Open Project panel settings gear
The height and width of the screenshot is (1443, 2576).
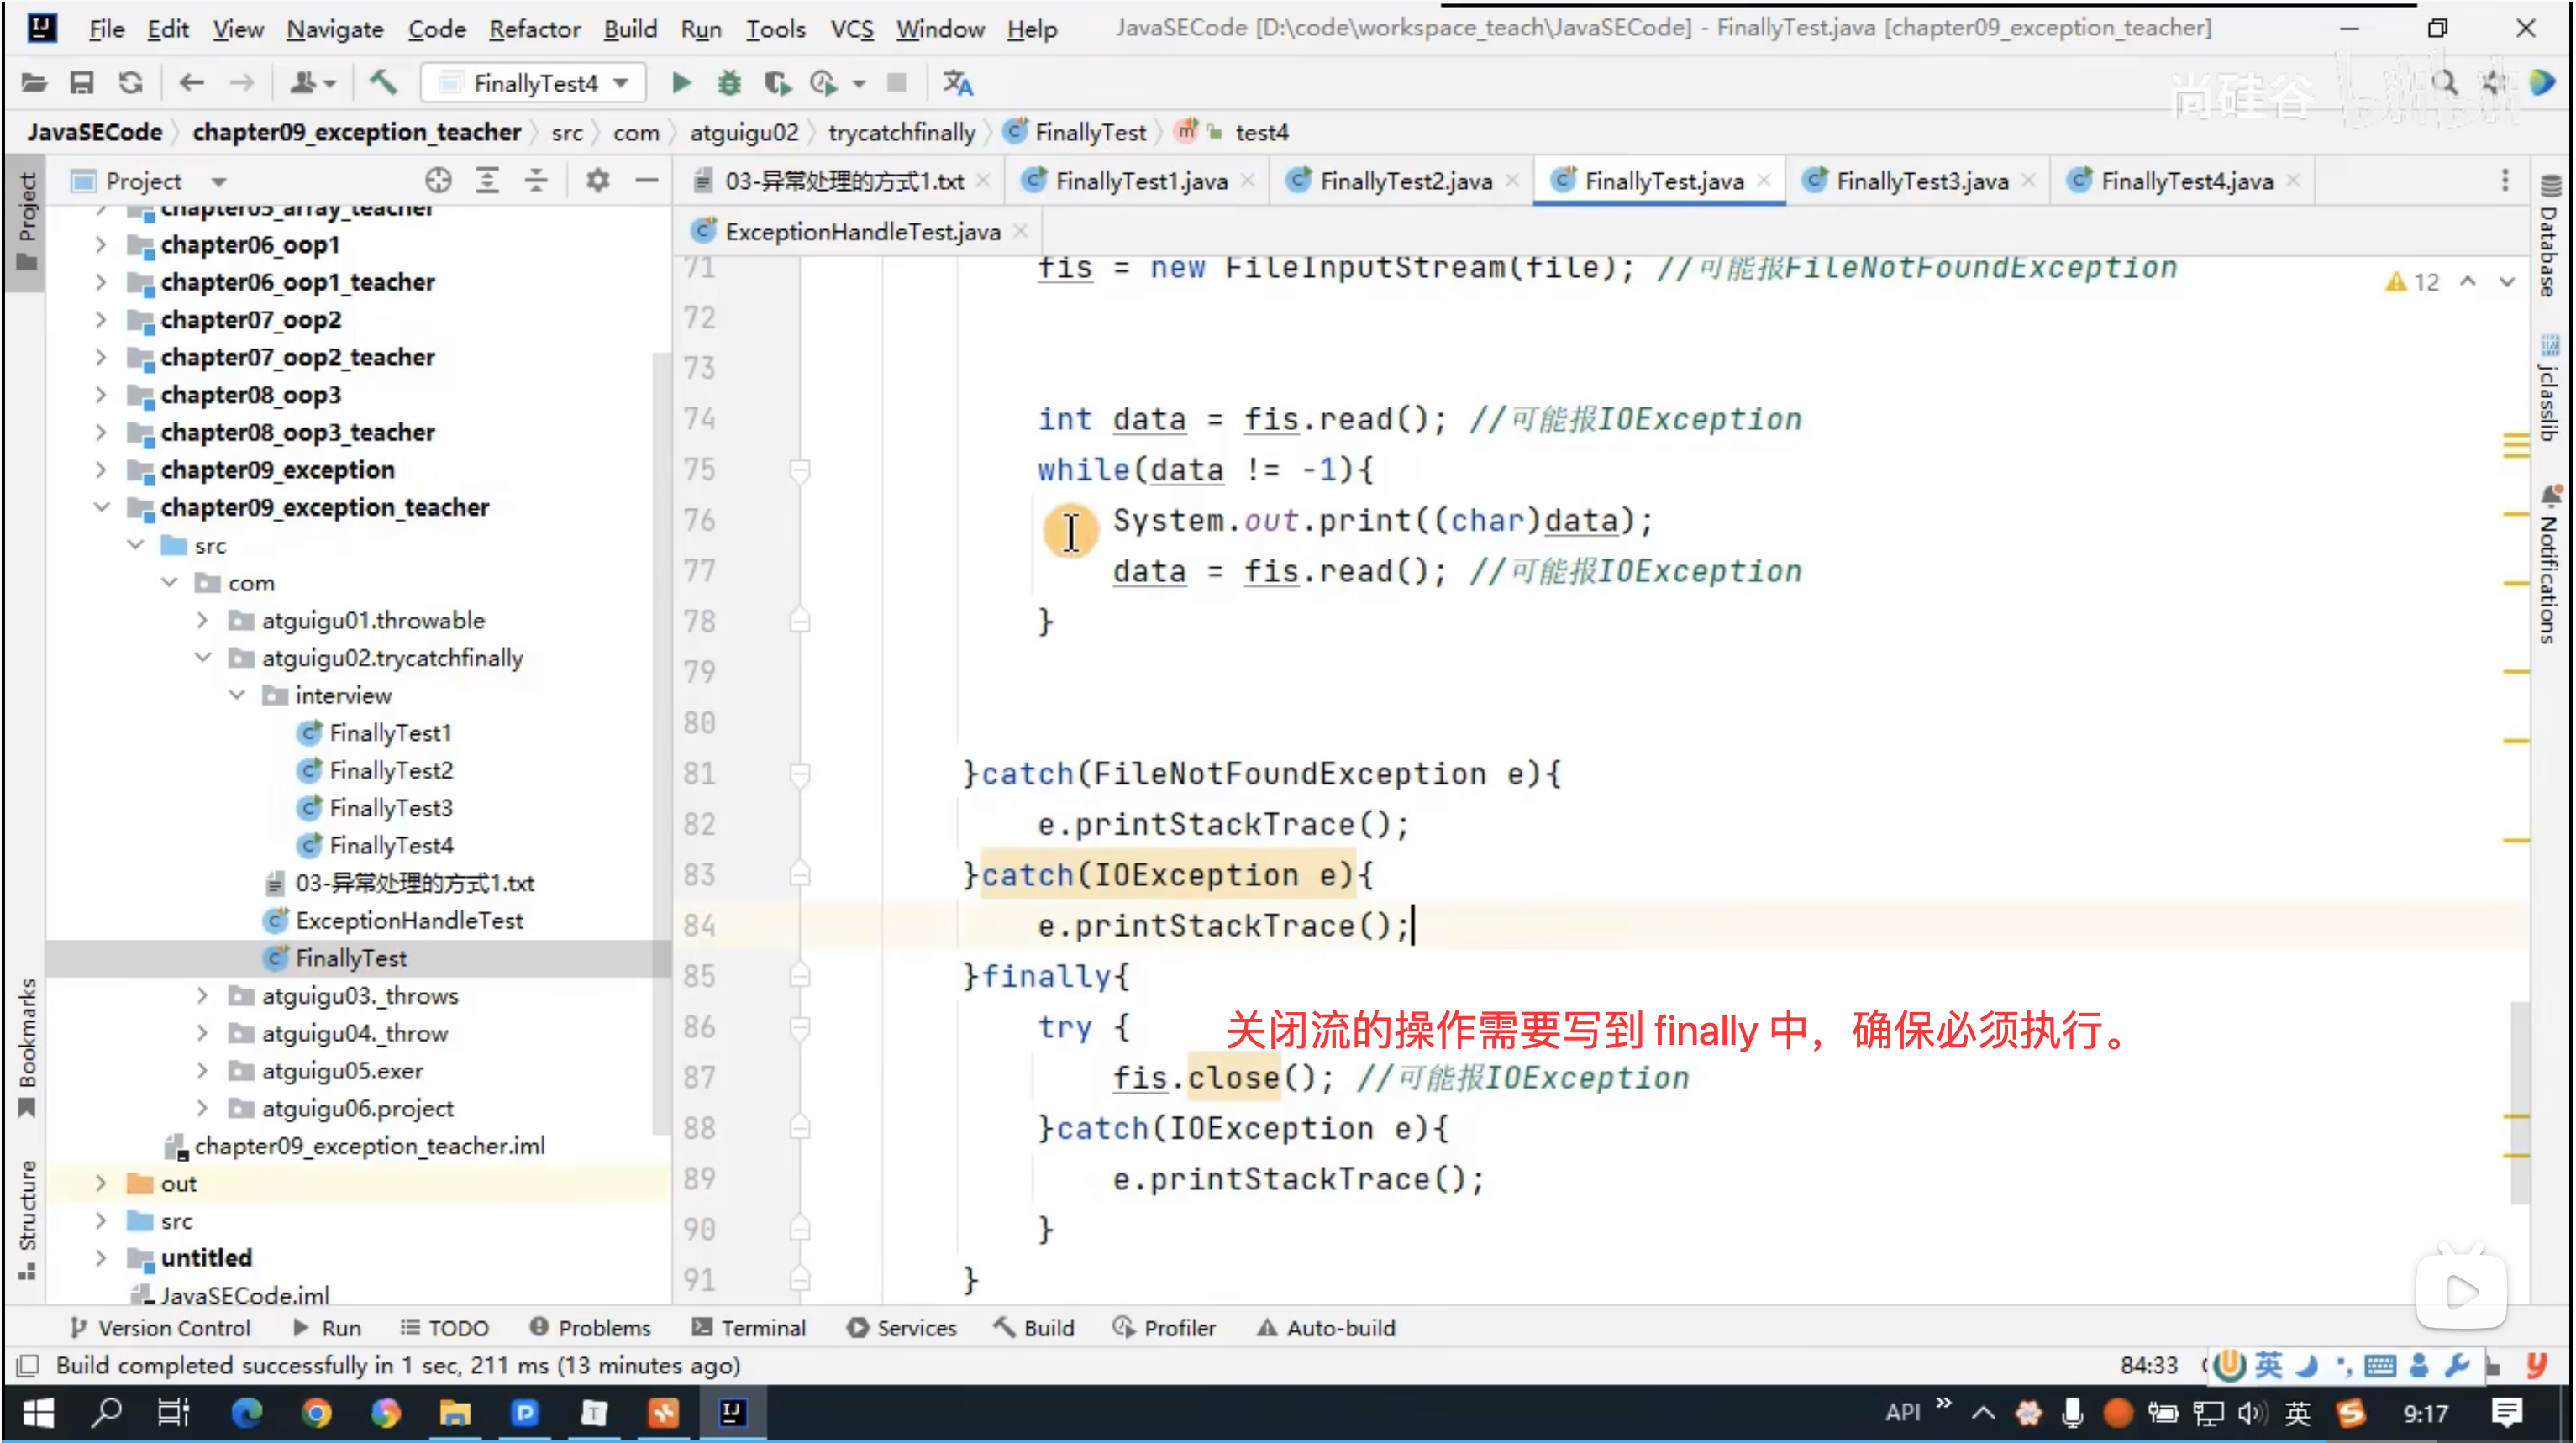[x=597, y=181]
